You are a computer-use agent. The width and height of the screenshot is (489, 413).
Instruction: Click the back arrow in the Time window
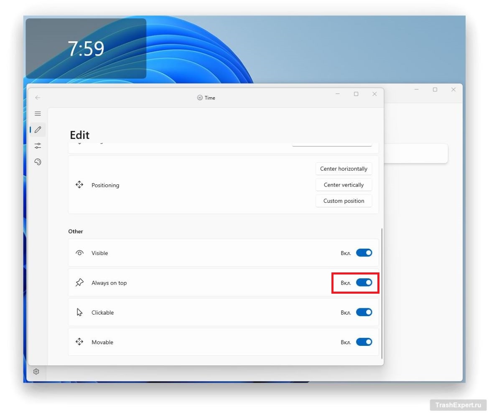point(38,98)
